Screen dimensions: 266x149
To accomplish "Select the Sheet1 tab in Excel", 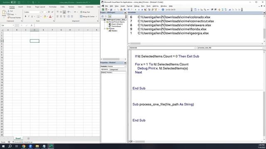I will pyautogui.click(x=18, y=138).
